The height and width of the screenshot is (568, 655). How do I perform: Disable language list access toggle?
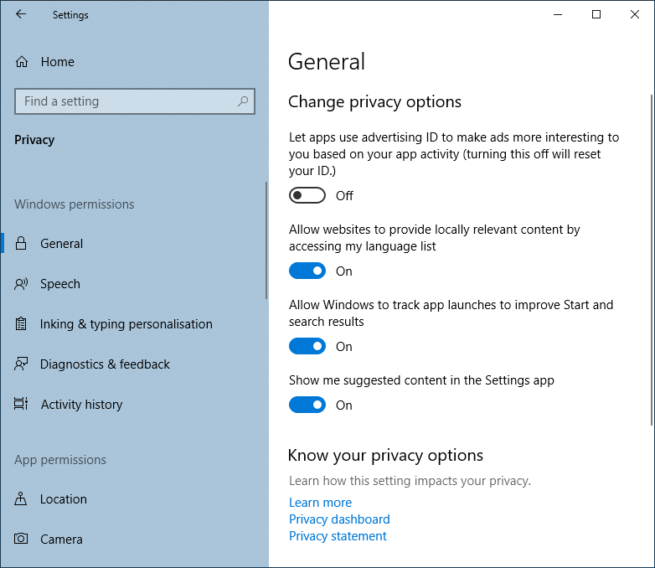click(x=307, y=271)
